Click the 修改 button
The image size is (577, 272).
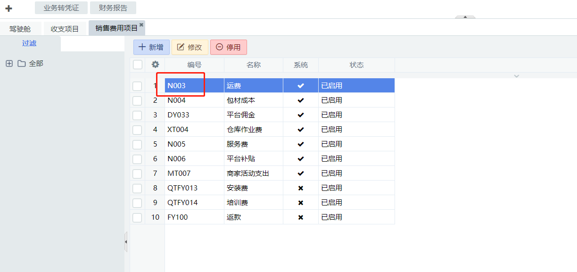[190, 47]
